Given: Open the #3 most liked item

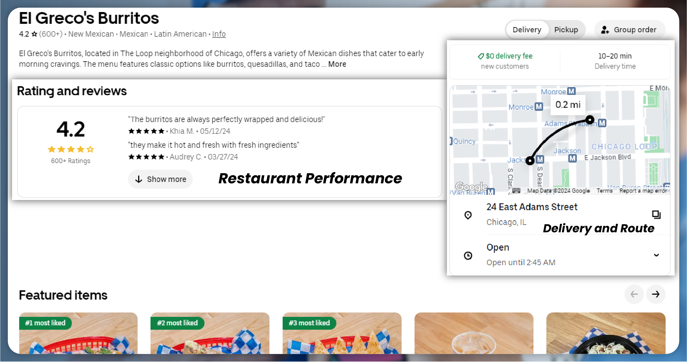Looking at the screenshot, I should click(x=342, y=334).
